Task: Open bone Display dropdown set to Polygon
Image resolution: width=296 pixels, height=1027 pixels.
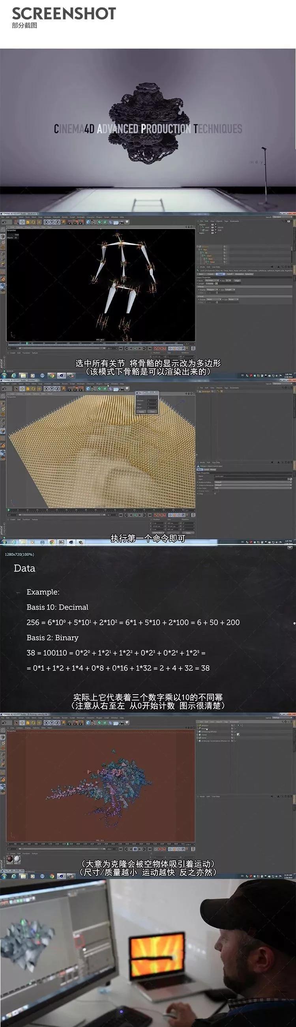Action: coord(212,290)
